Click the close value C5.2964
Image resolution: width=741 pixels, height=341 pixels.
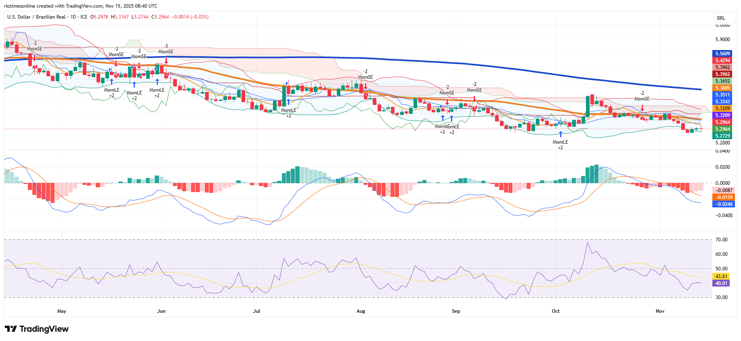point(160,17)
